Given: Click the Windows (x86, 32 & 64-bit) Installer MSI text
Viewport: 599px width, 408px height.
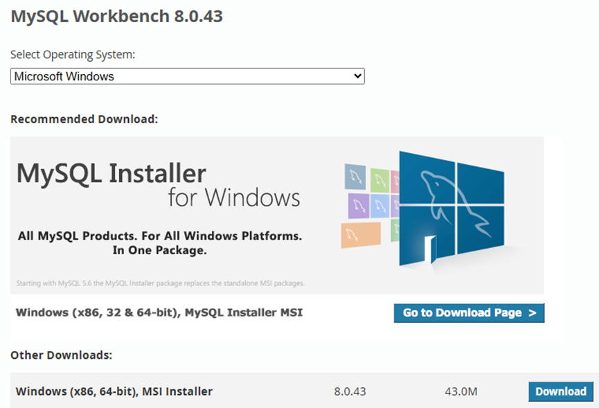Looking at the screenshot, I should click(159, 312).
